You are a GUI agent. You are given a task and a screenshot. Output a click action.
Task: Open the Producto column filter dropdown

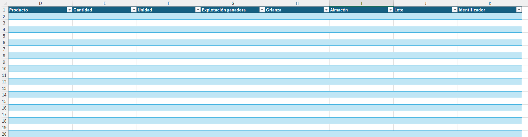click(x=69, y=10)
